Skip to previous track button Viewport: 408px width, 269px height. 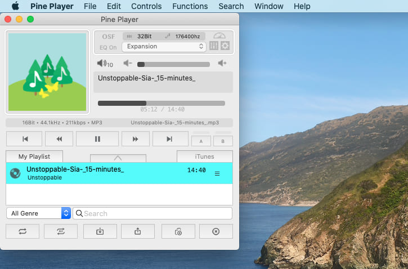(x=24, y=139)
